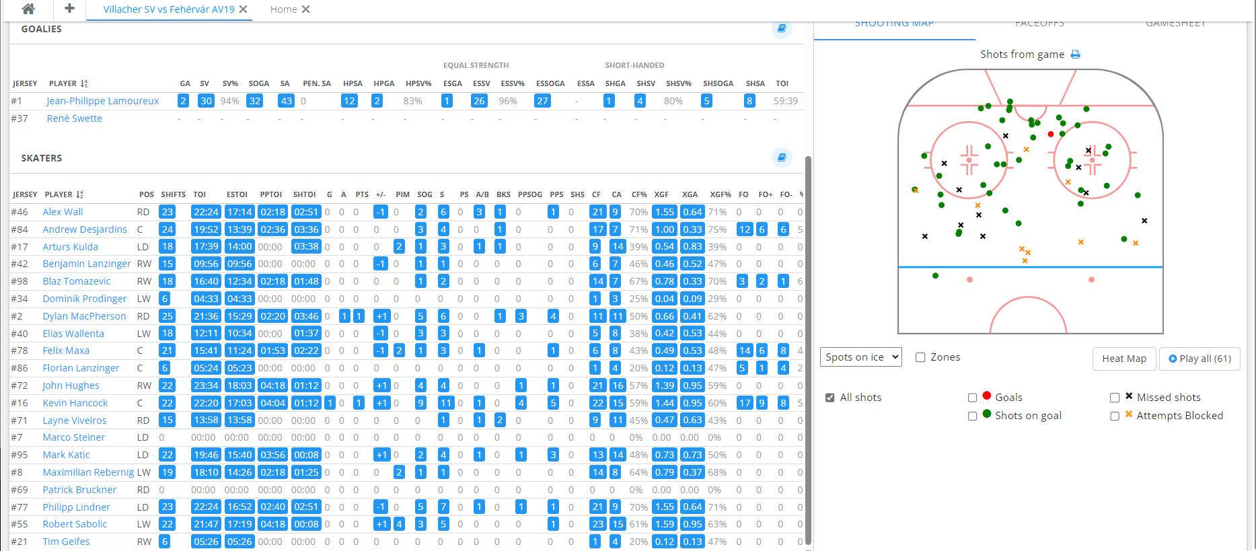Open the Spots on ice dropdown

(x=860, y=357)
